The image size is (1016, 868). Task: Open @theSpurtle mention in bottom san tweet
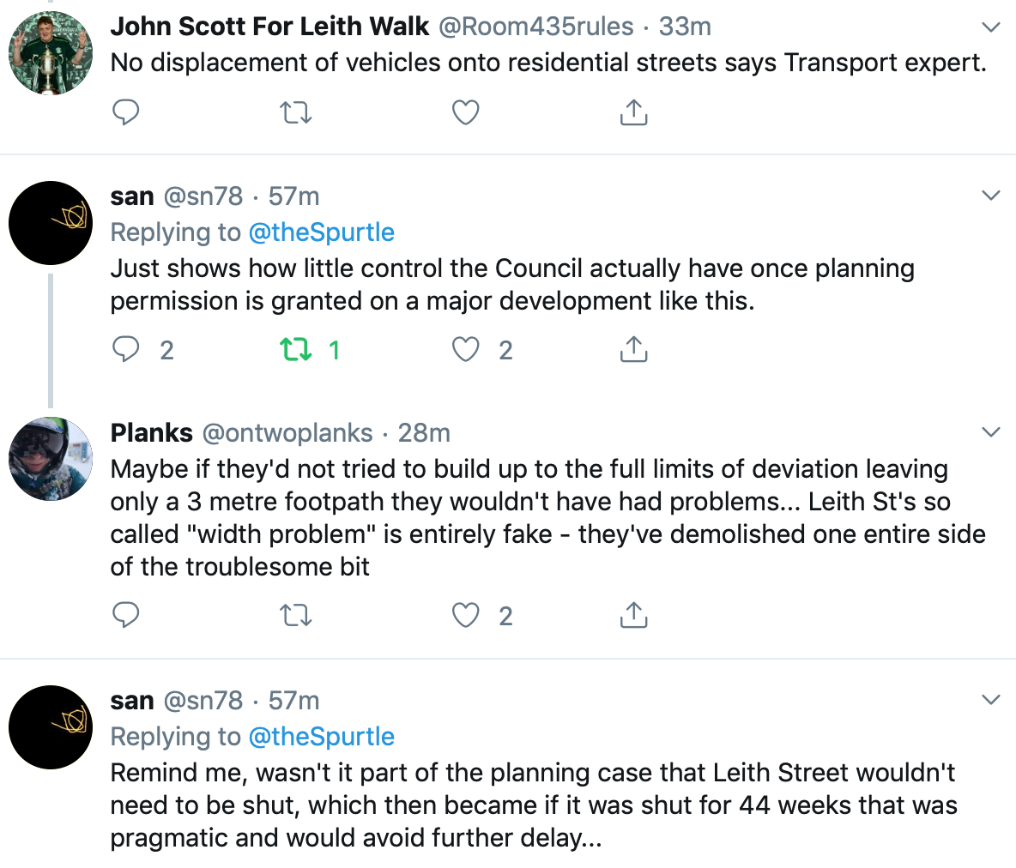coord(322,737)
